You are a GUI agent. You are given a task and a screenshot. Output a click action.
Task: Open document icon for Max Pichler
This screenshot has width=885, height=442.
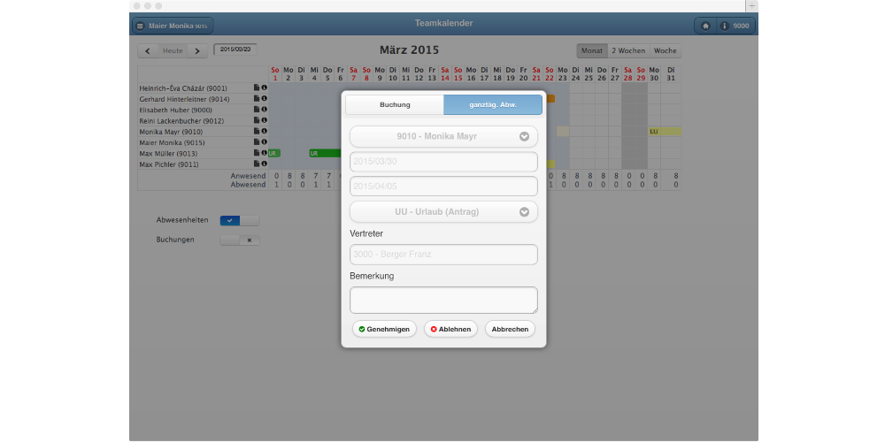coord(257,164)
